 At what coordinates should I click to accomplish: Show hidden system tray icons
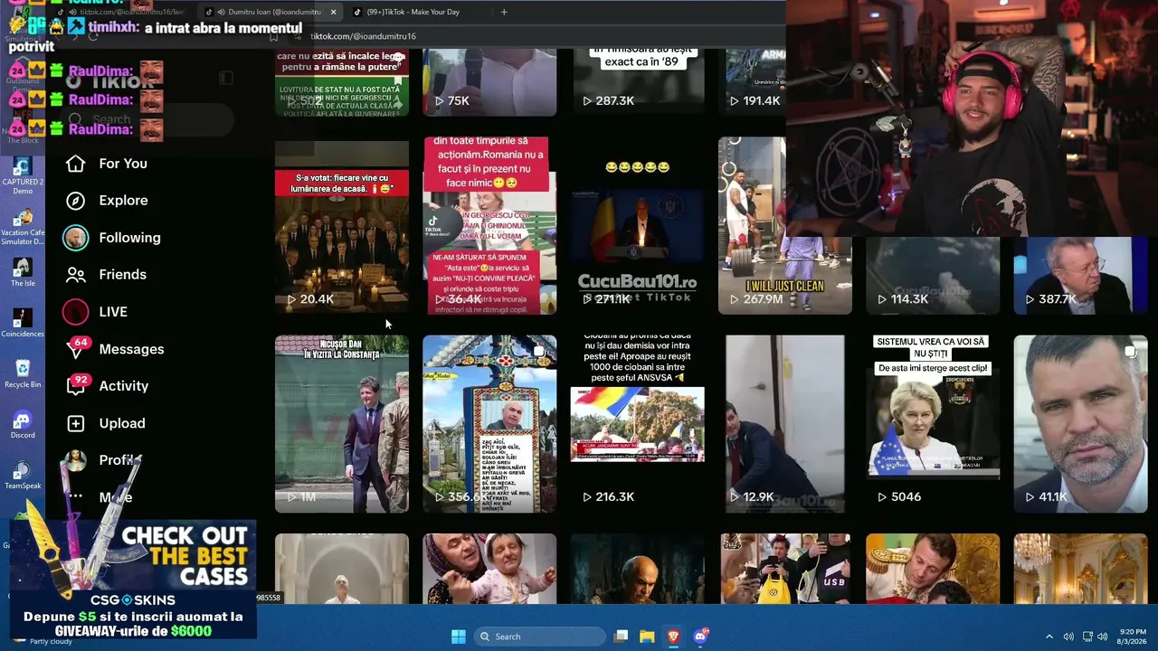(1049, 637)
